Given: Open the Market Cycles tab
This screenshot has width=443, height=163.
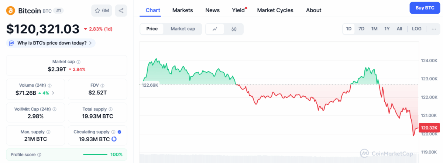Looking at the screenshot, I should coord(275,10).
